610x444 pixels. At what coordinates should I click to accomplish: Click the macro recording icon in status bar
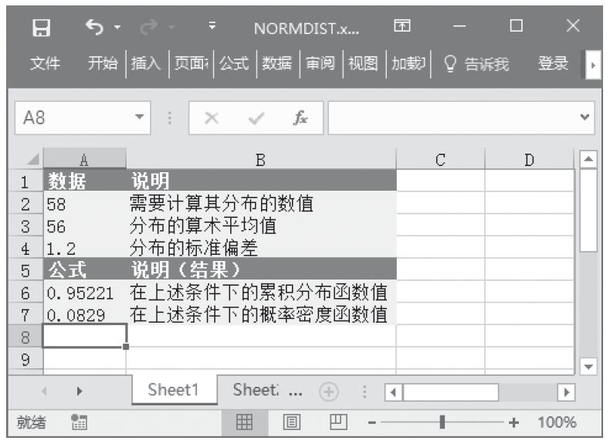click(77, 422)
